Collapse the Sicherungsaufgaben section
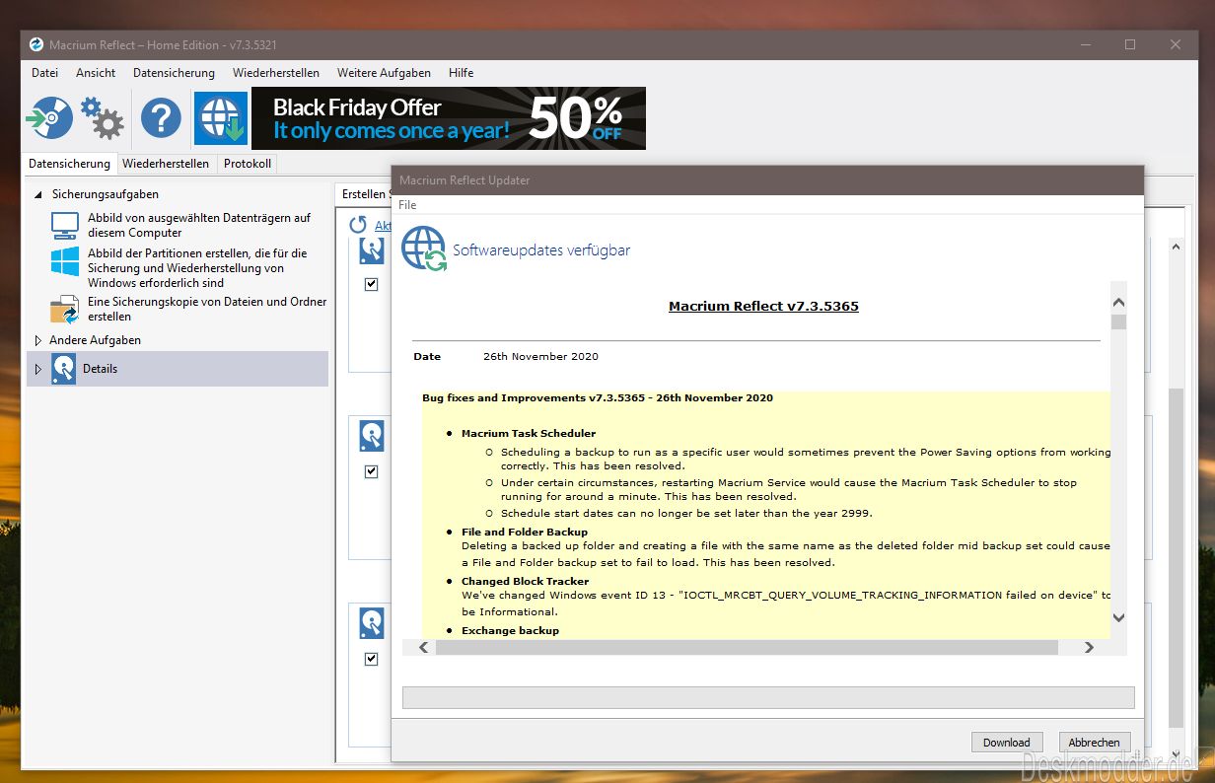 click(38, 195)
